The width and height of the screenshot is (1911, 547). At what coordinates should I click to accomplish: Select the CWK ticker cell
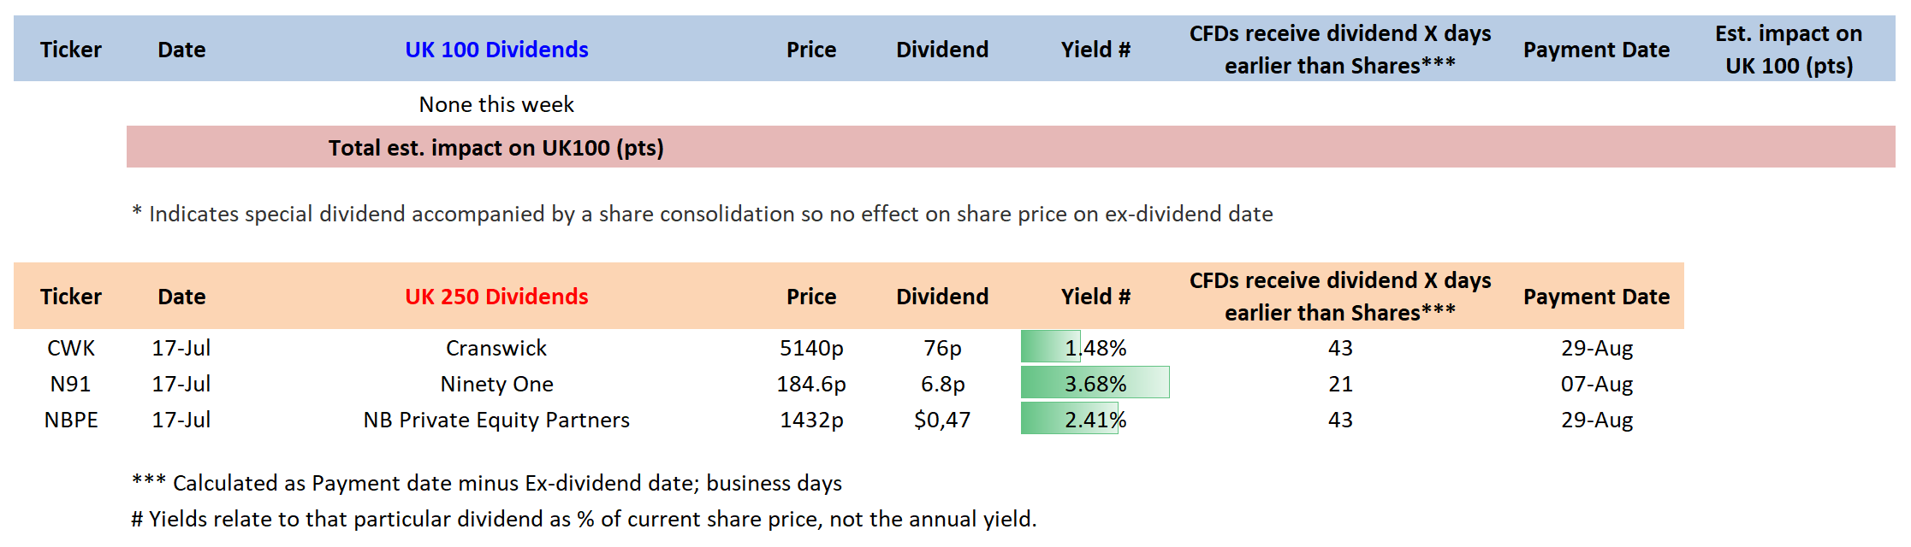(71, 348)
